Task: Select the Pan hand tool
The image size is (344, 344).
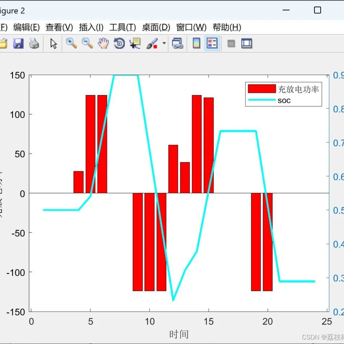Action: [x=103, y=43]
